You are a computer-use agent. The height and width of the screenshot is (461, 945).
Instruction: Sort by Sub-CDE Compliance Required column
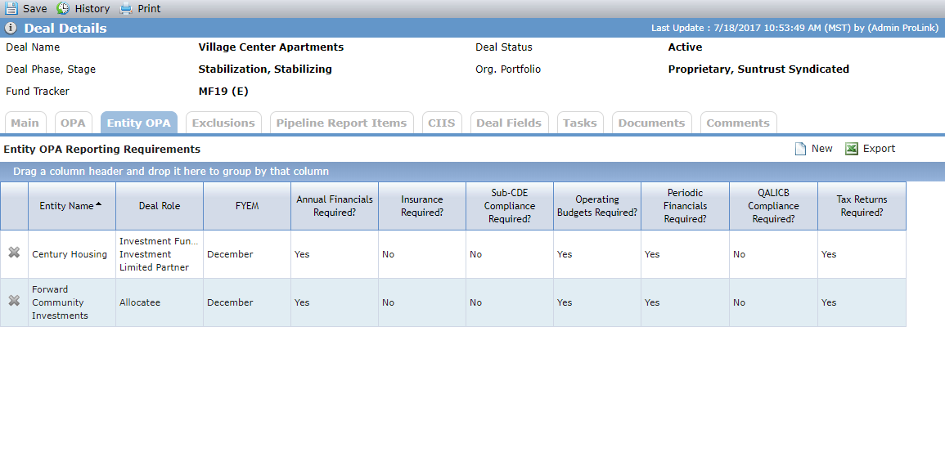pyautogui.click(x=509, y=206)
